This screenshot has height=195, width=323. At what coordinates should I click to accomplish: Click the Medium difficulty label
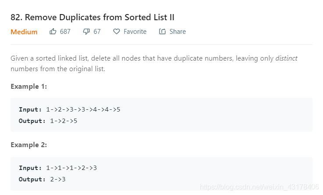(x=24, y=32)
